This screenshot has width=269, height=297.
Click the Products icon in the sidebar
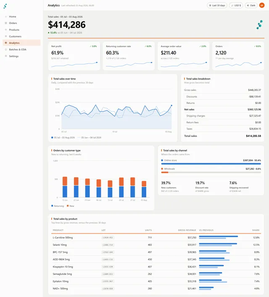pos(6,30)
